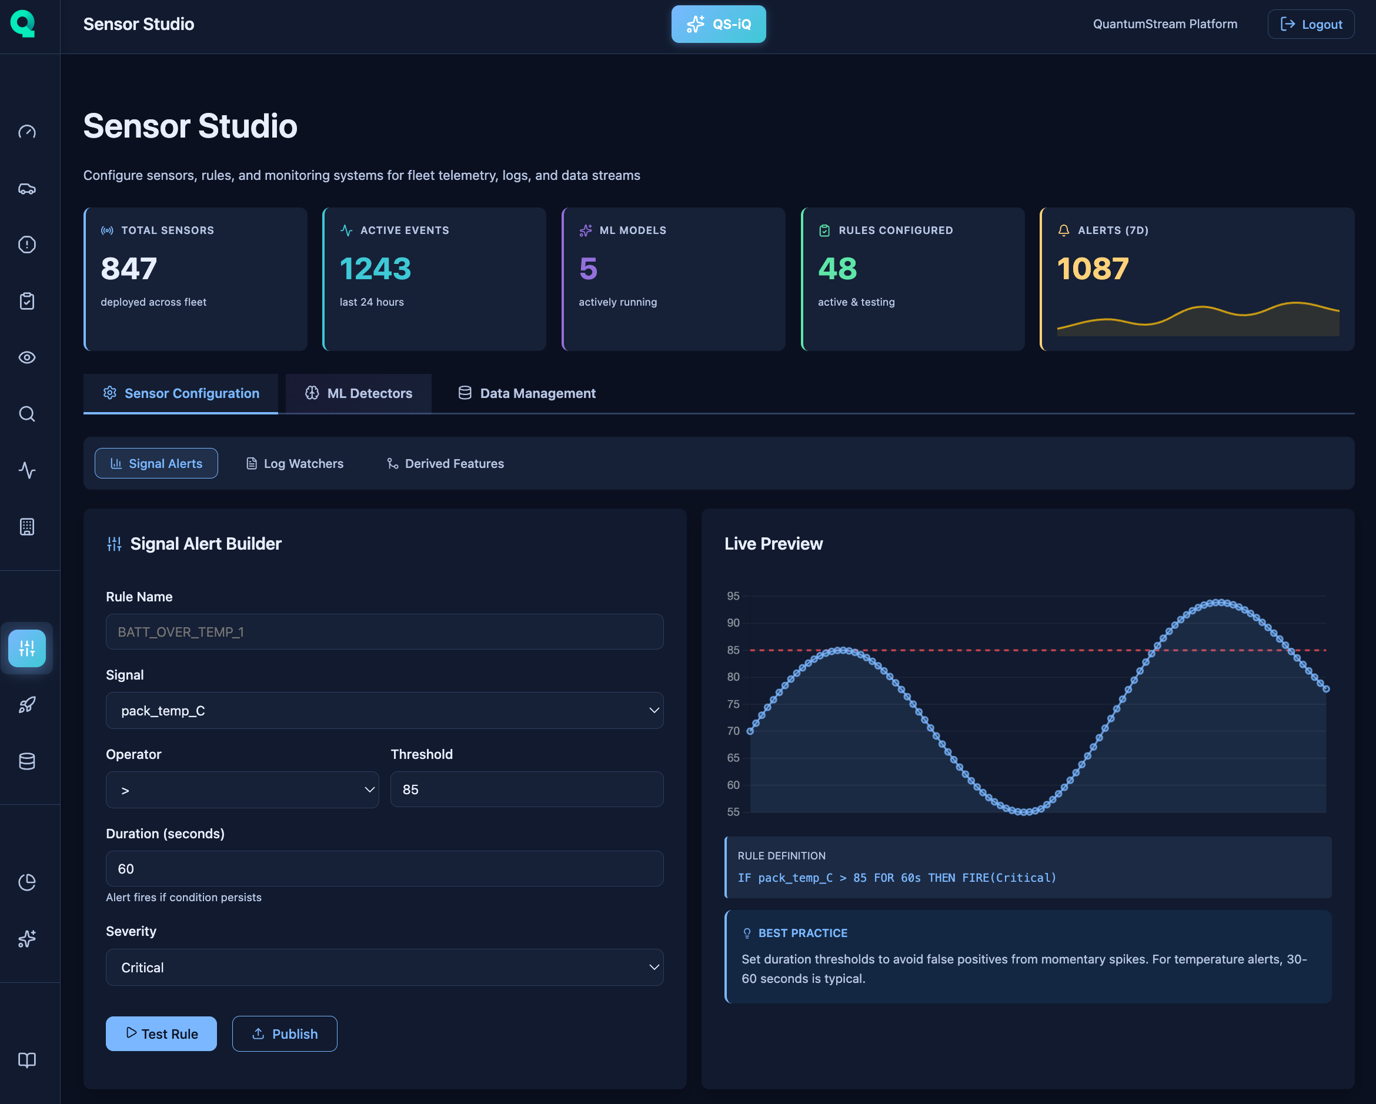Image resolution: width=1376 pixels, height=1104 pixels.
Task: Edit the Threshold value field
Action: click(526, 789)
